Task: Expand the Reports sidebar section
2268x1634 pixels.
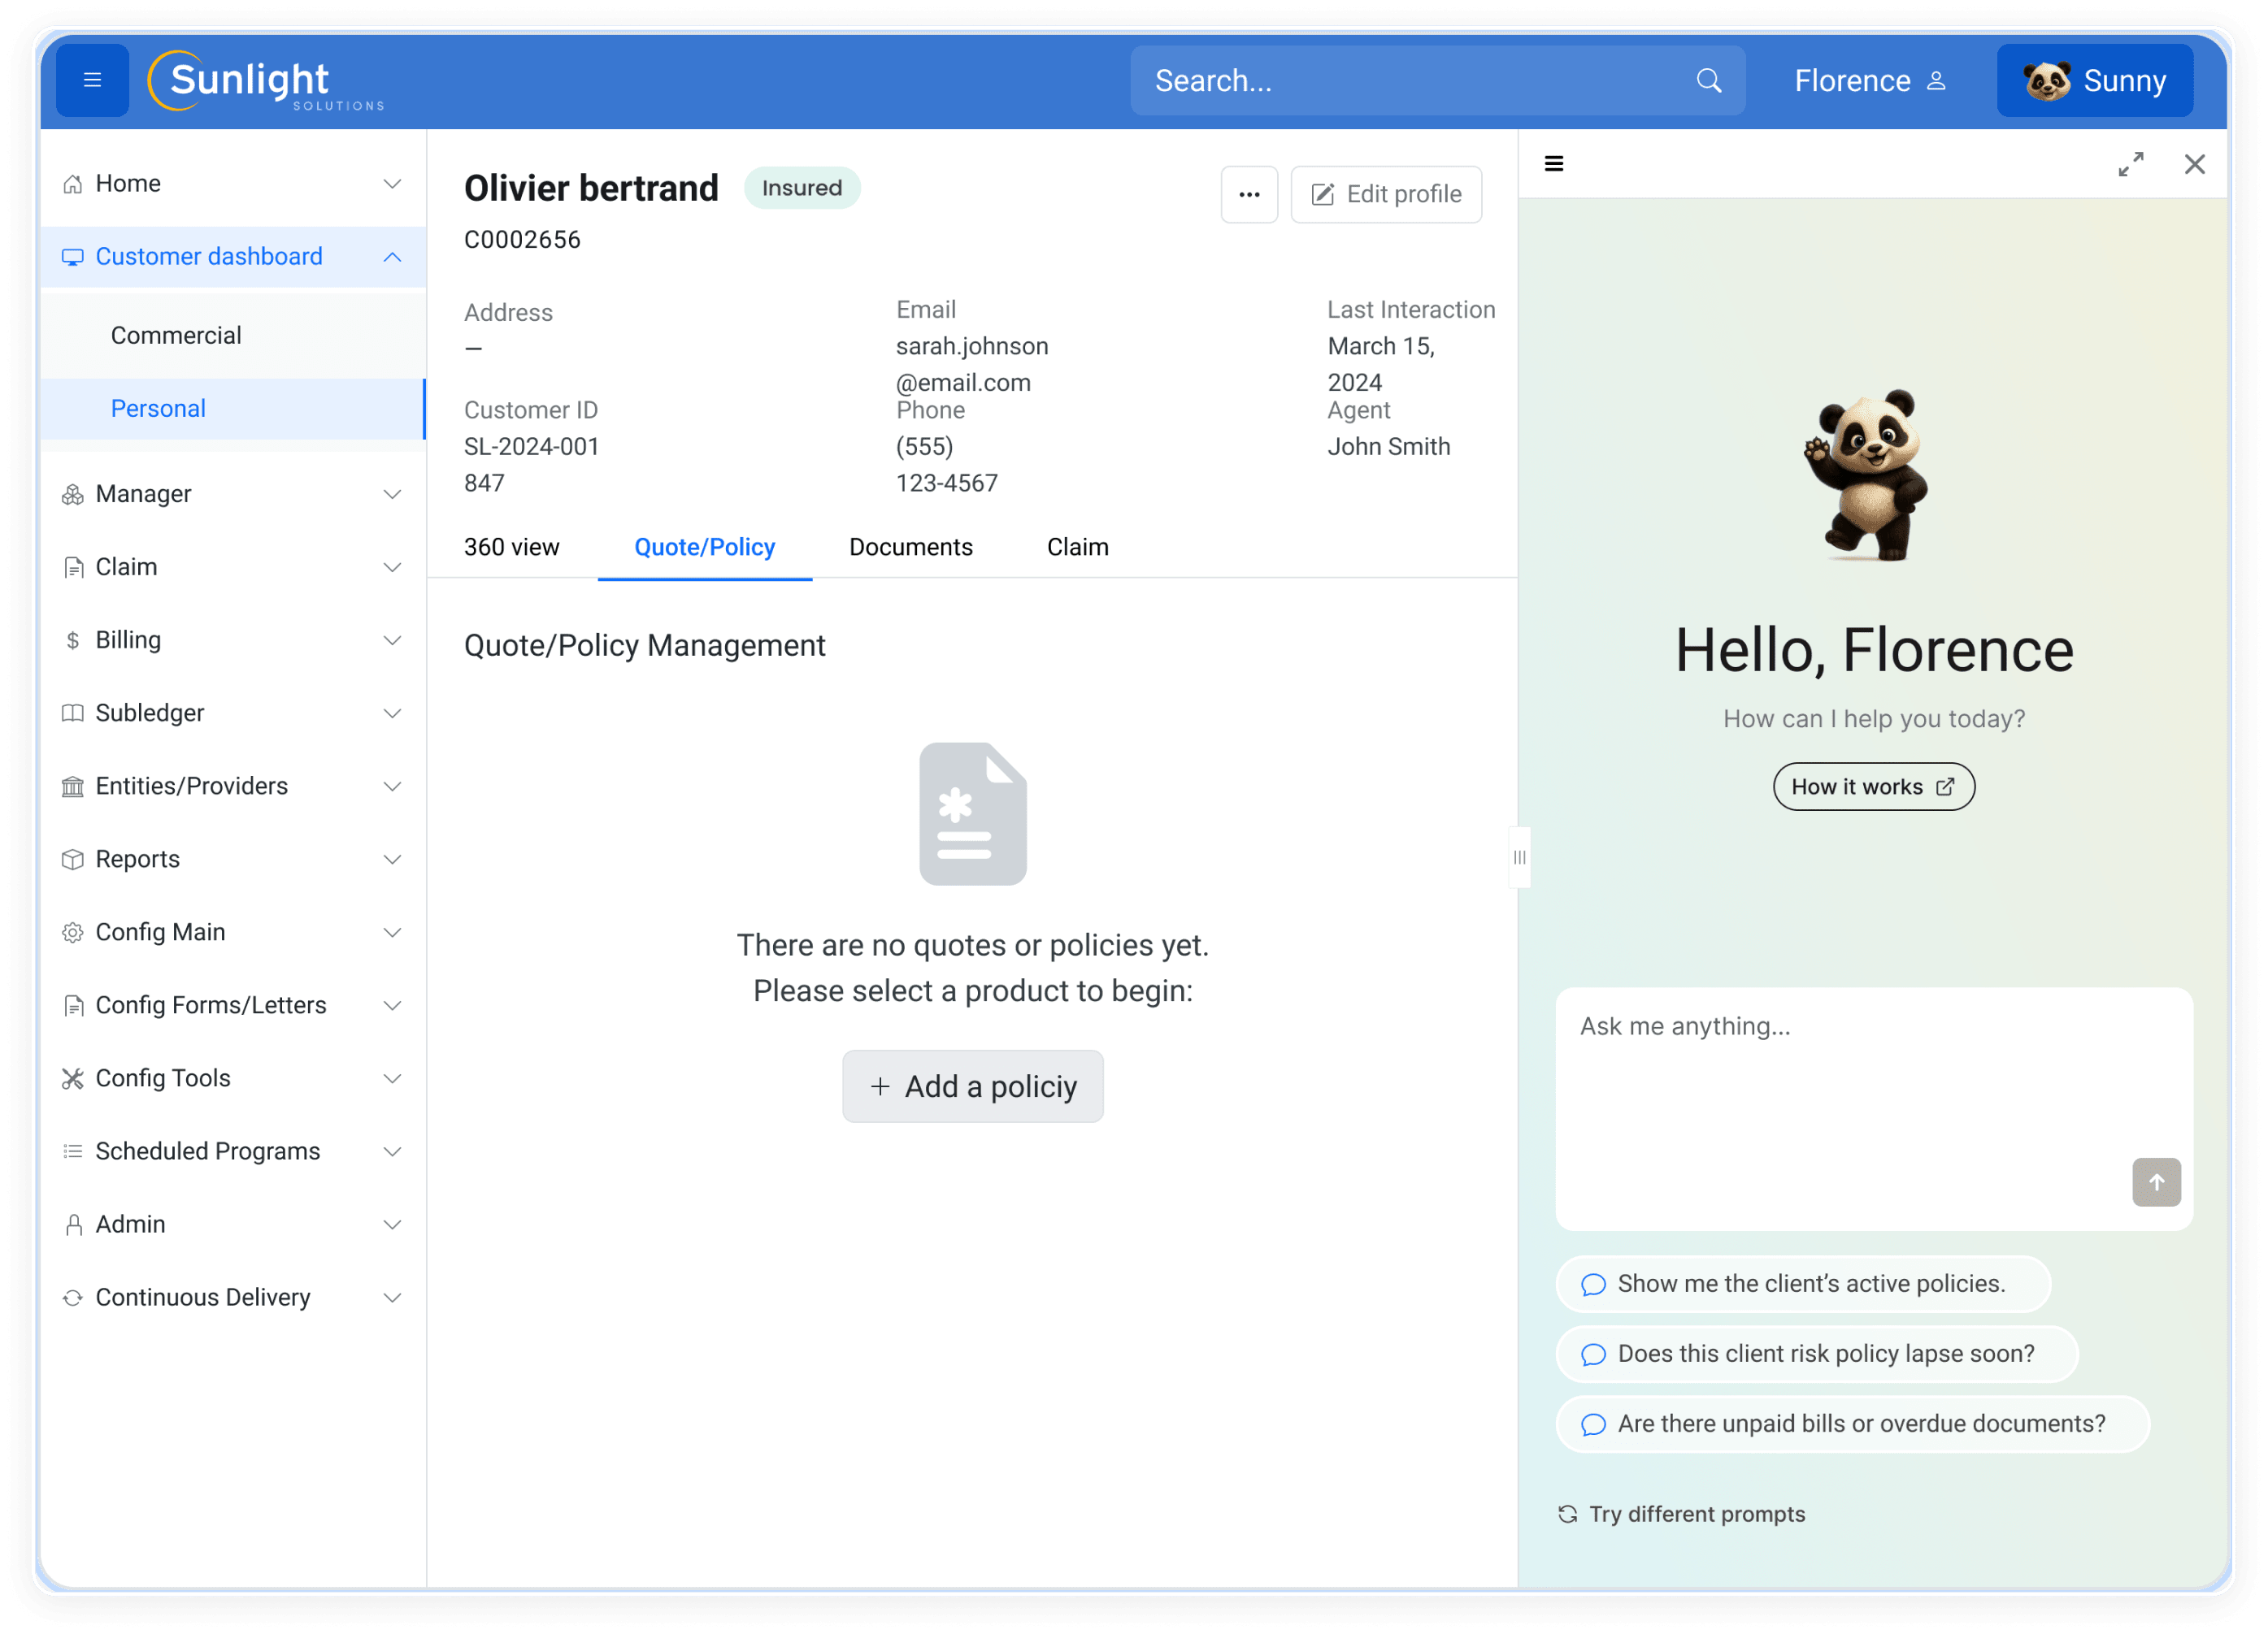Action: (x=392, y=859)
